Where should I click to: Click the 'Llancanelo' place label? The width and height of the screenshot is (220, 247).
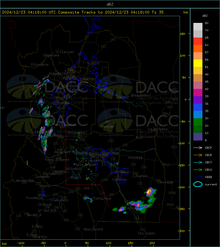pyautogui.click(x=59, y=200)
